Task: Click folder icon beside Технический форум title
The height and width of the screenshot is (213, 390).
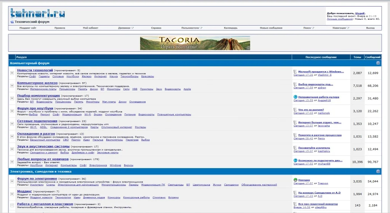Action: (12, 22)
